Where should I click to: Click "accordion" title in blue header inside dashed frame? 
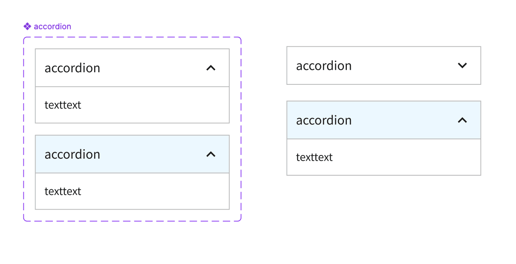coord(72,154)
